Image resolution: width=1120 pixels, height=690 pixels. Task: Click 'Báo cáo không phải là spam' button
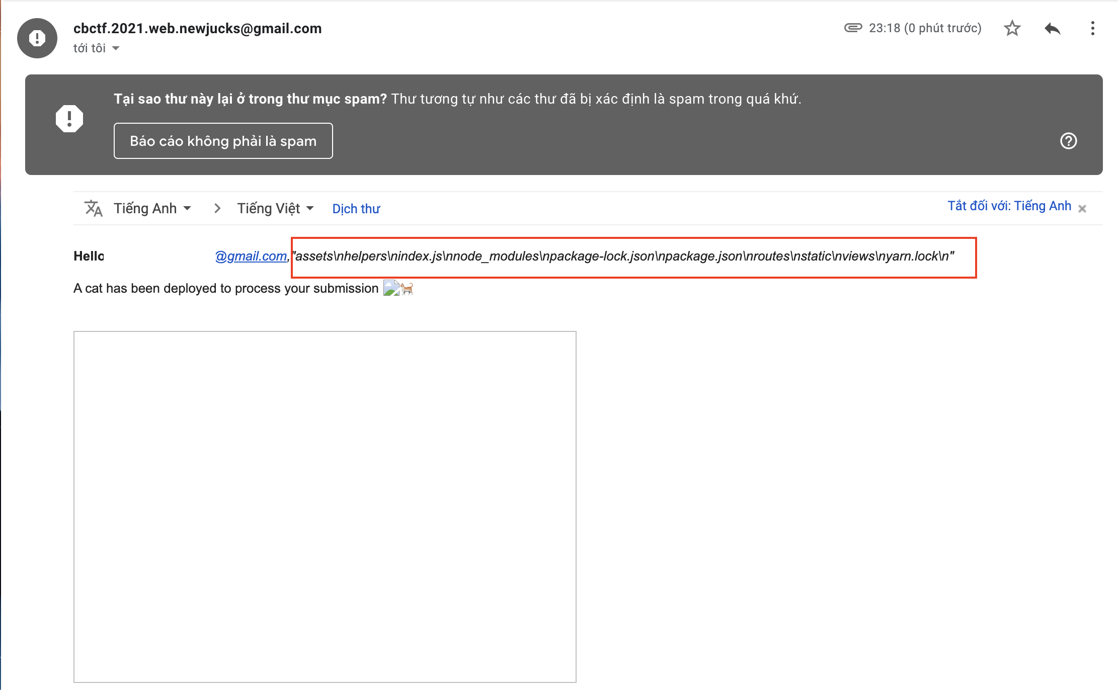(223, 141)
